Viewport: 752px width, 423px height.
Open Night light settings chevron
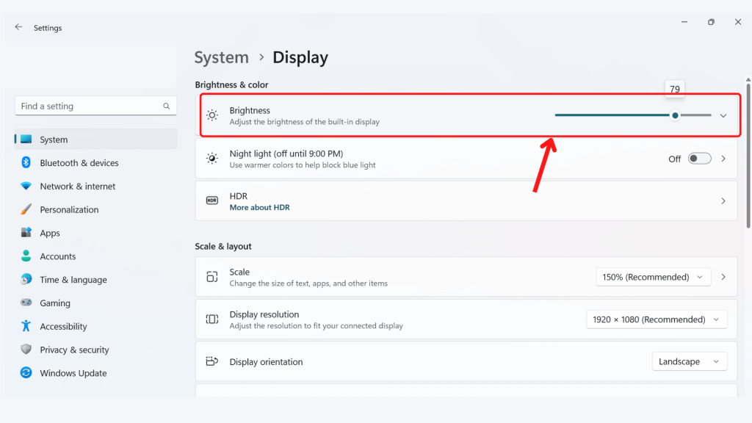[x=723, y=159]
